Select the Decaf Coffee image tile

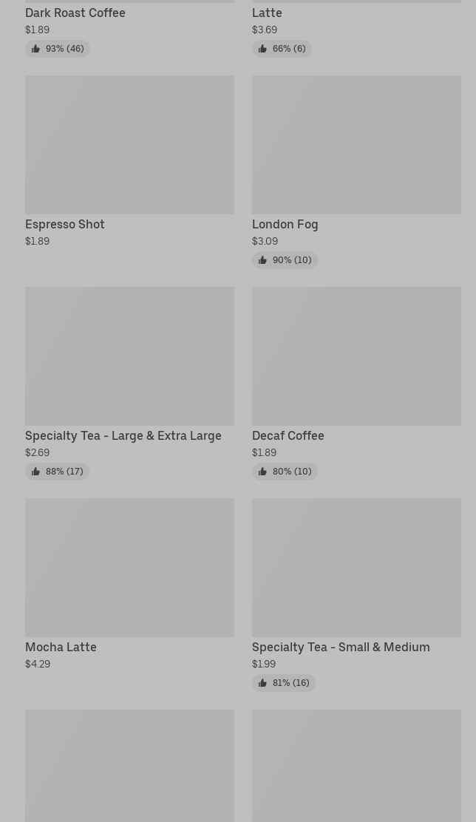click(x=356, y=356)
